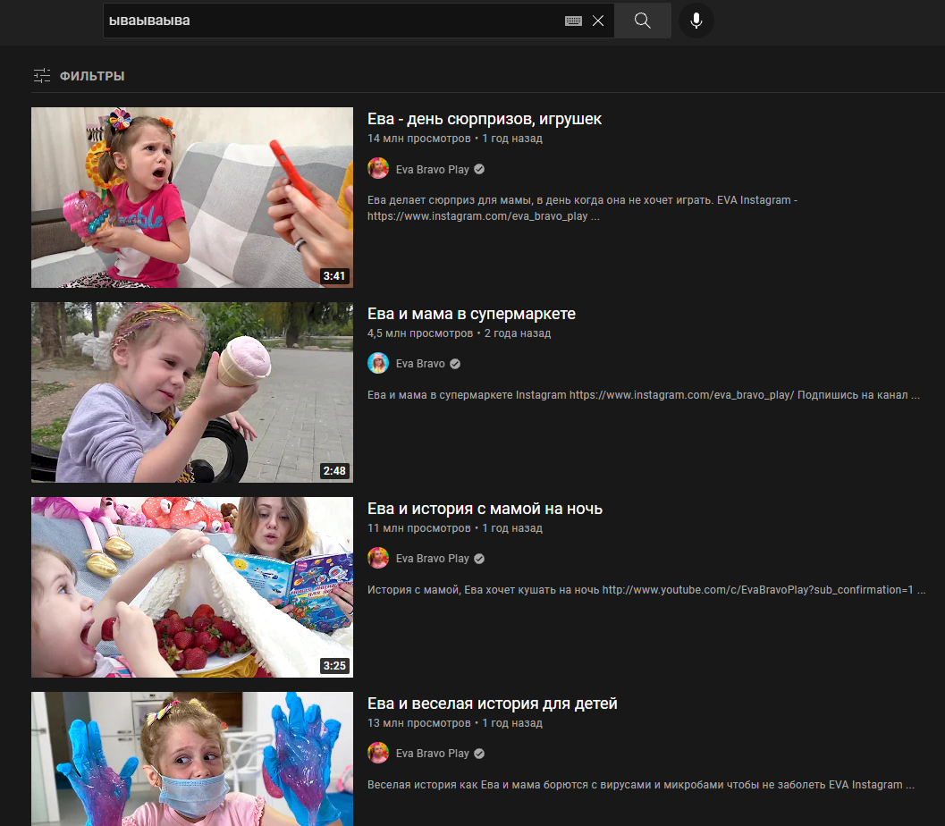Viewport: 945px width, 826px height.
Task: Click Eva Bravo Play avatar on third result
Action: [x=378, y=558]
